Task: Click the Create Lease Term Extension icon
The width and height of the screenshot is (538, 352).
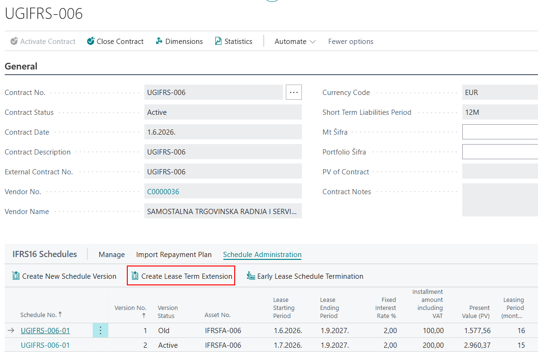Action: 135,275
